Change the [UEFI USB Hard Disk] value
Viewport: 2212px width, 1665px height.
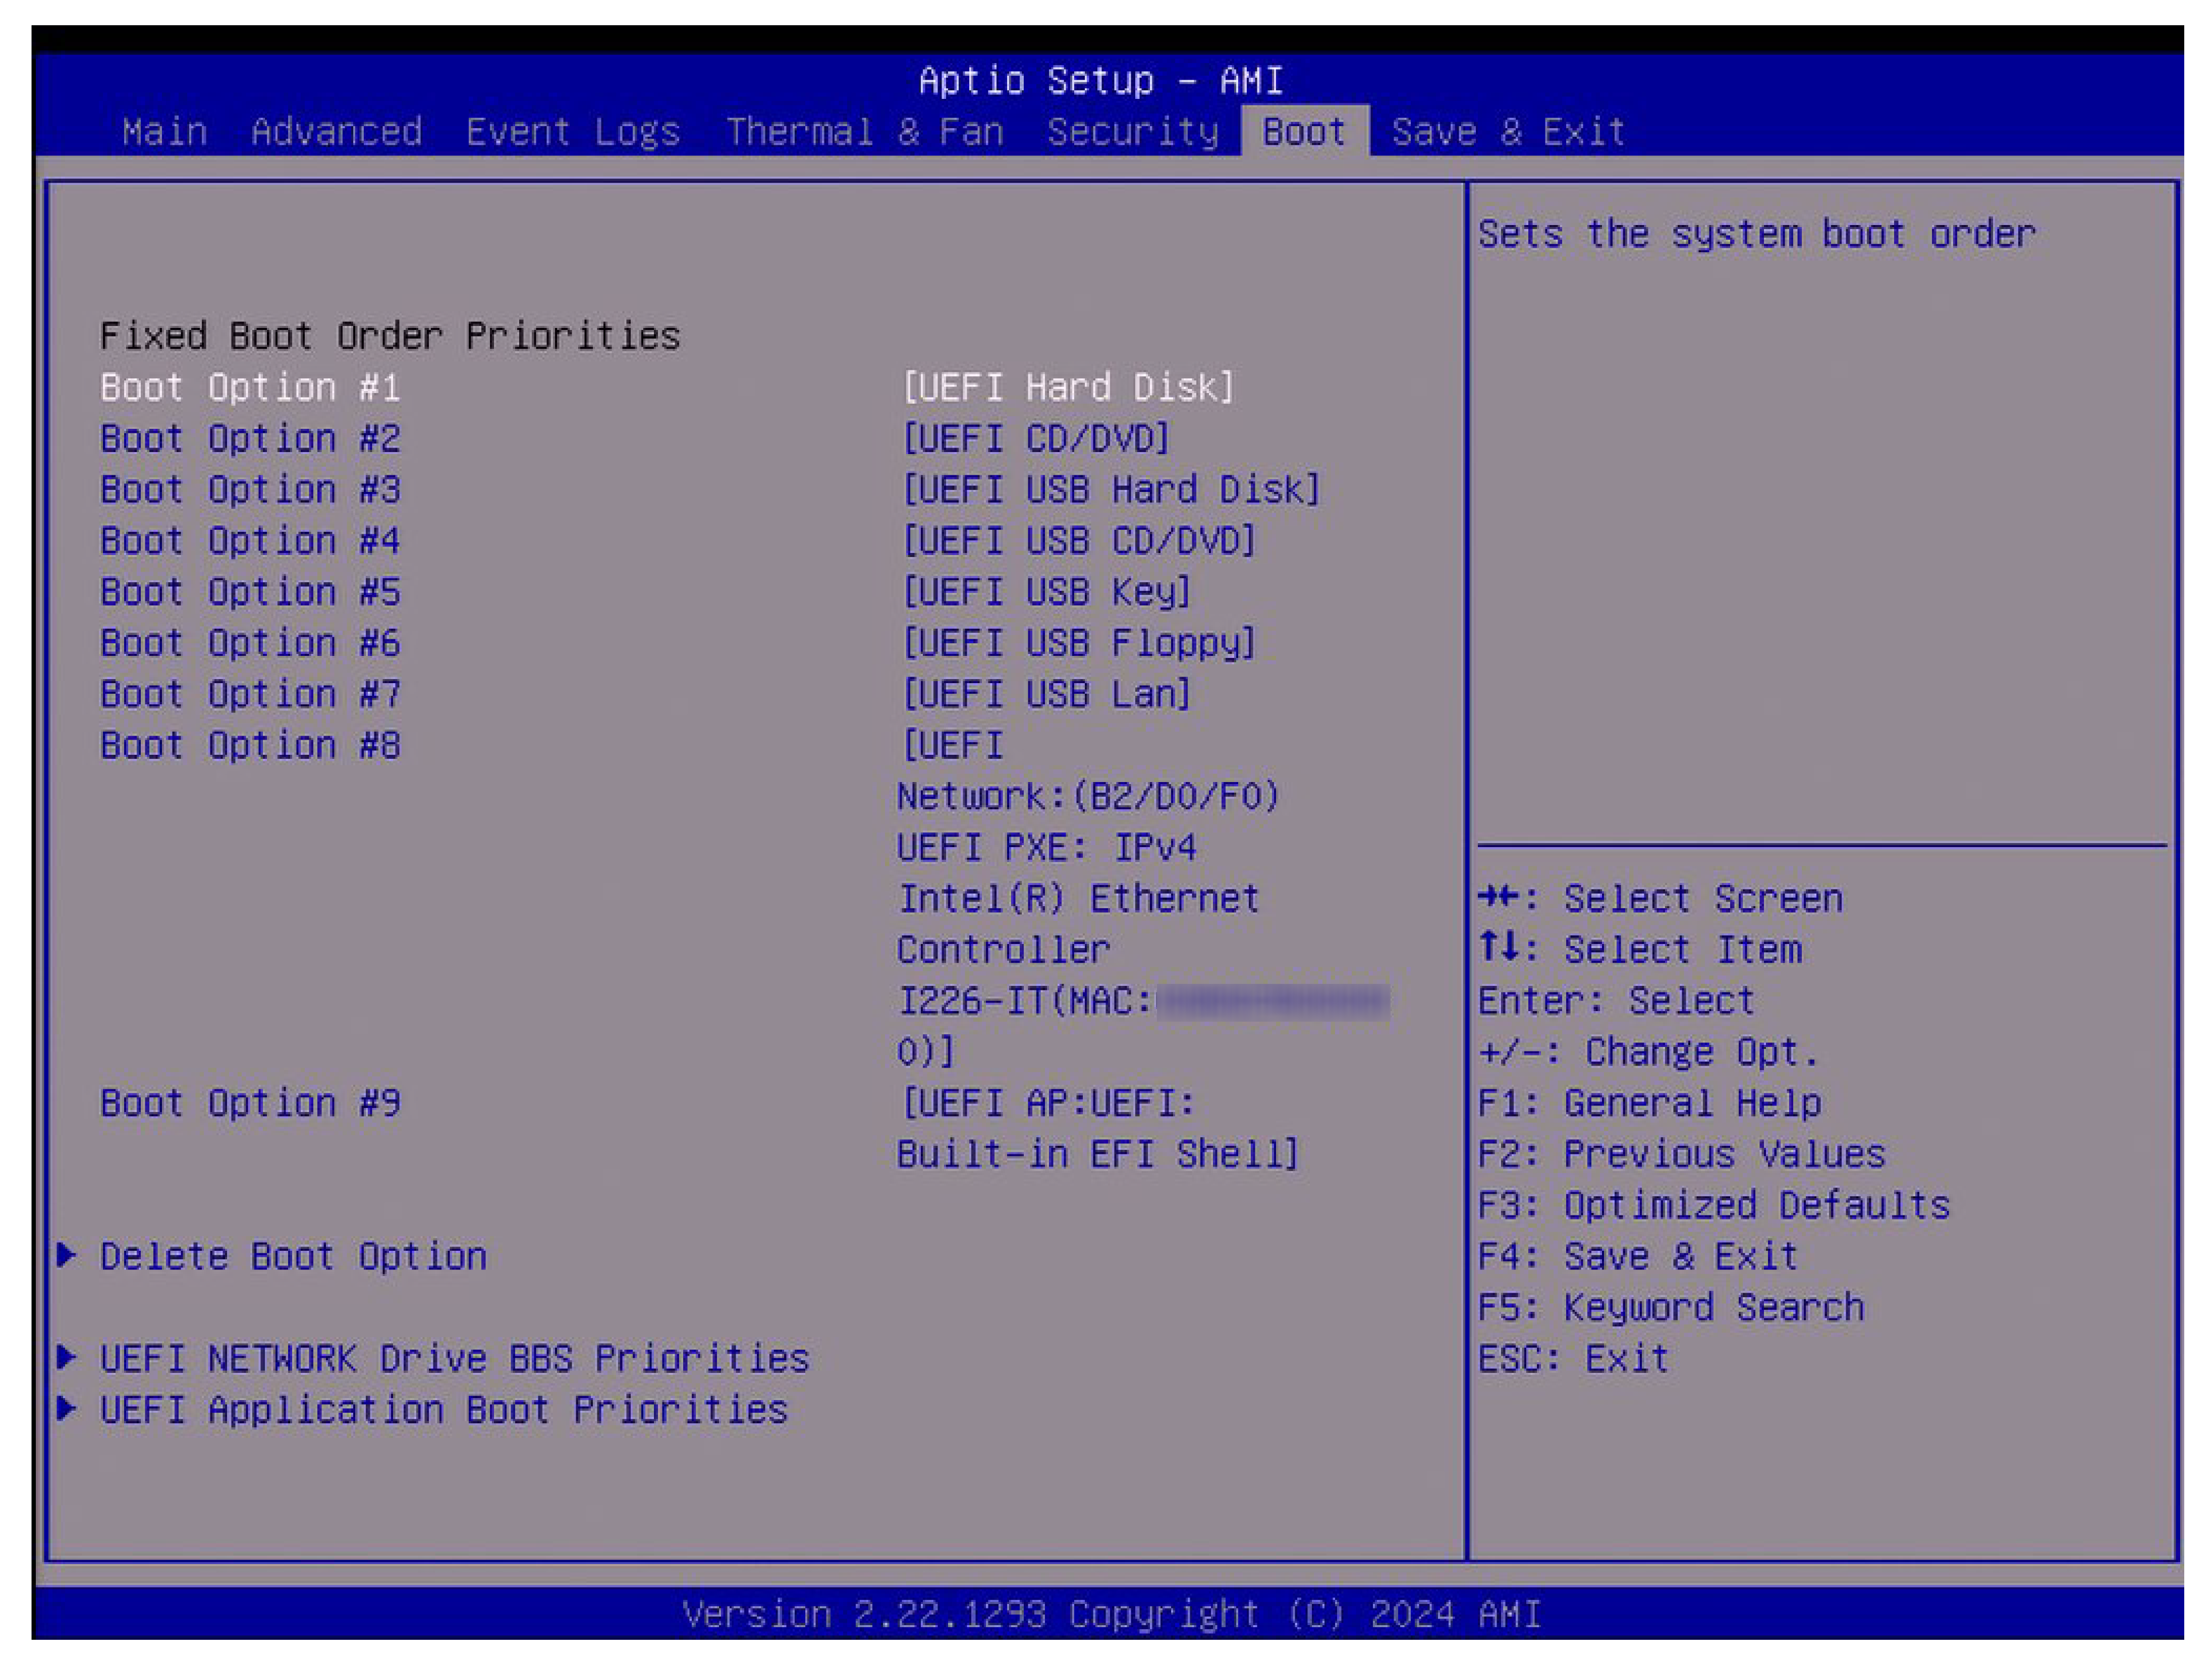click(x=1111, y=489)
